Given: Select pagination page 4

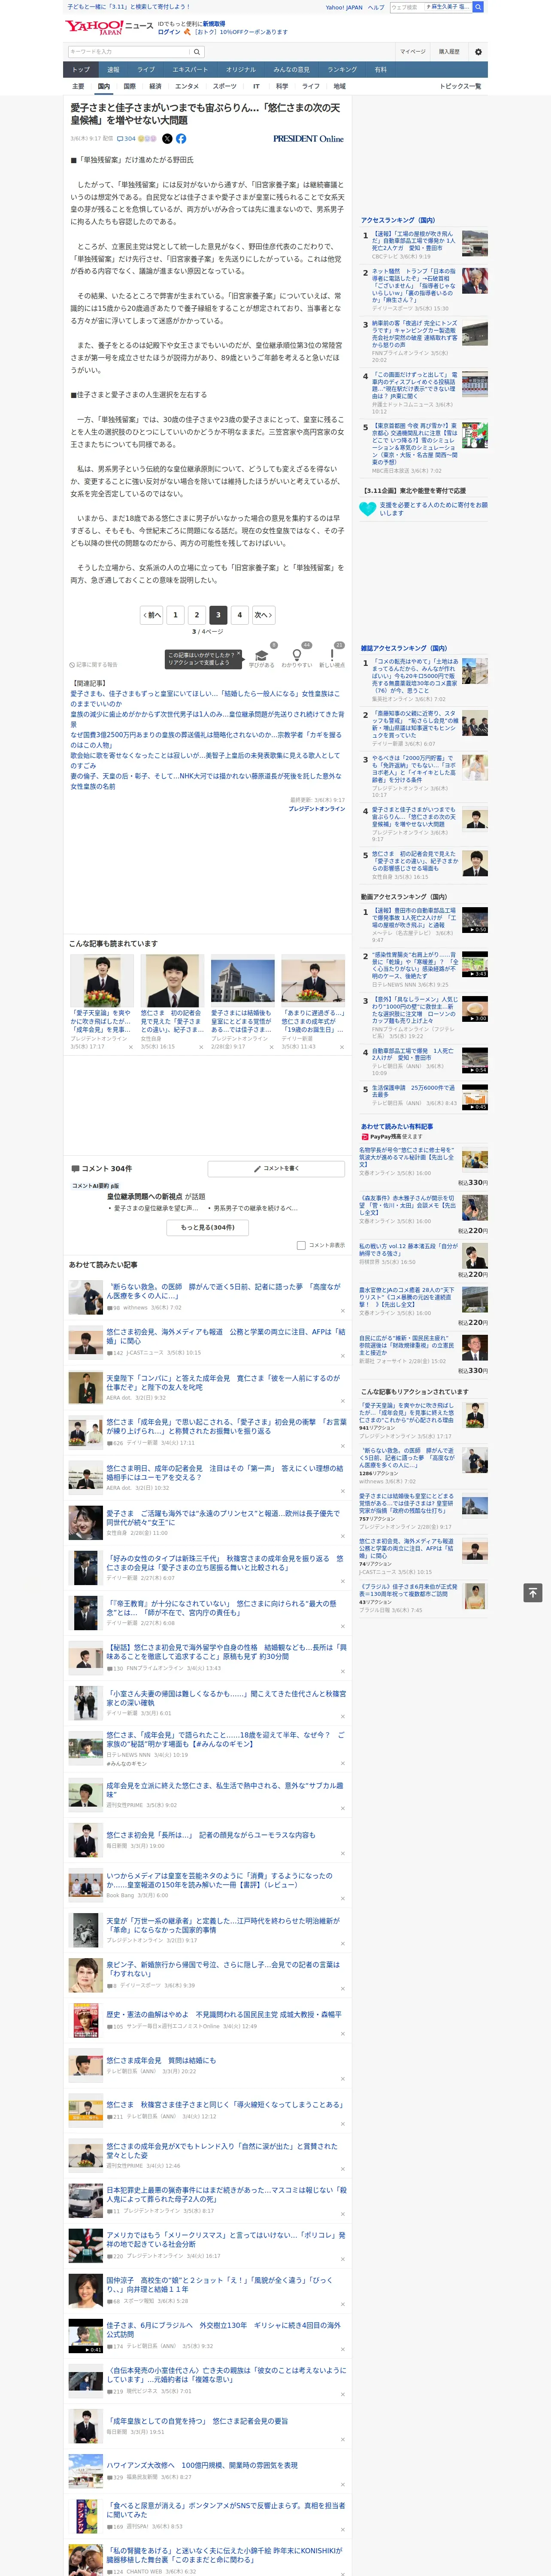Looking at the screenshot, I should (239, 615).
